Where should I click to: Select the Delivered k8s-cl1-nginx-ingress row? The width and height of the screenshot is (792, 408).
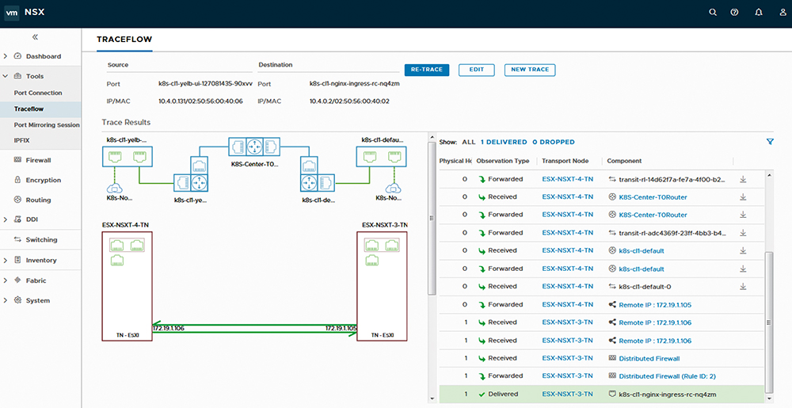602,395
